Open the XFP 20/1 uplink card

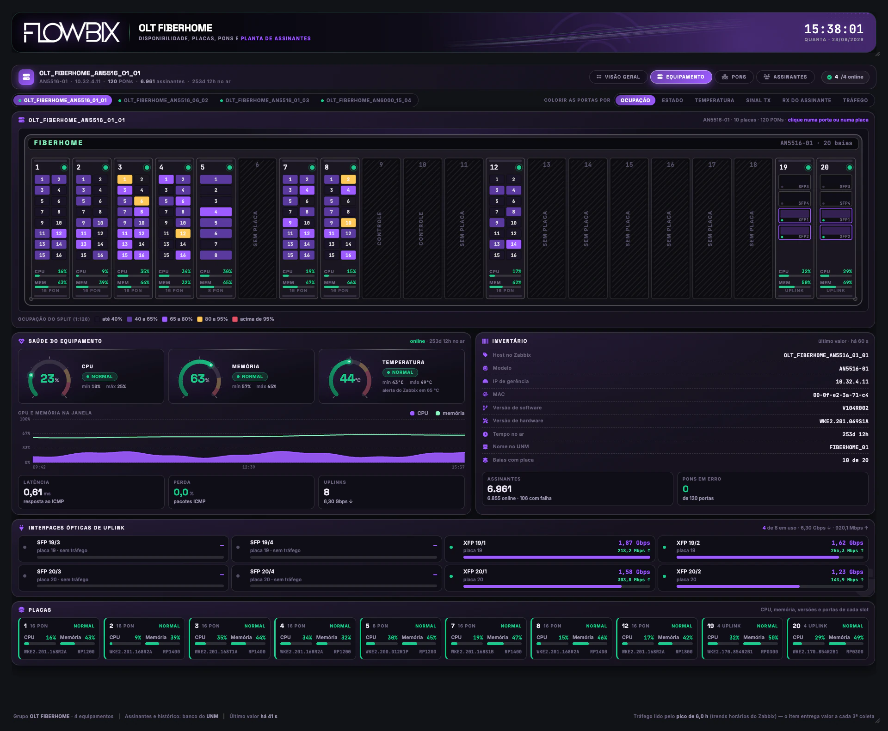(x=550, y=578)
